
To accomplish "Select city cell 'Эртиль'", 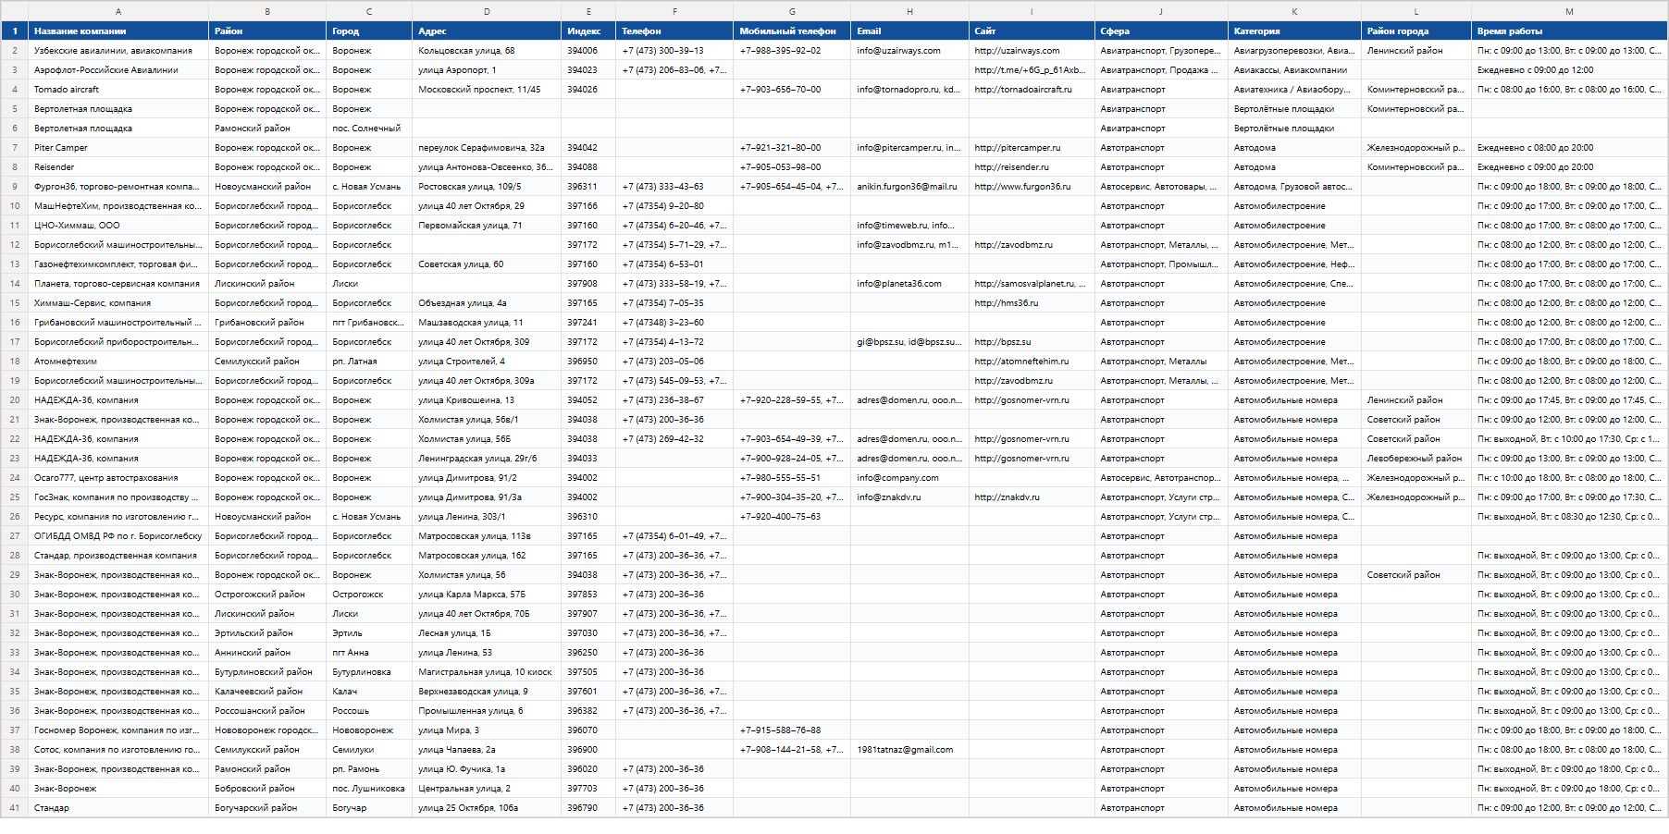I will tap(369, 633).
